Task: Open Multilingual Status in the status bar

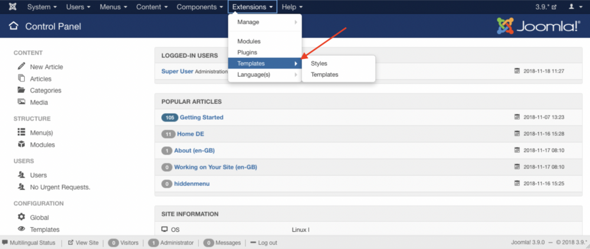Action: click(x=29, y=243)
